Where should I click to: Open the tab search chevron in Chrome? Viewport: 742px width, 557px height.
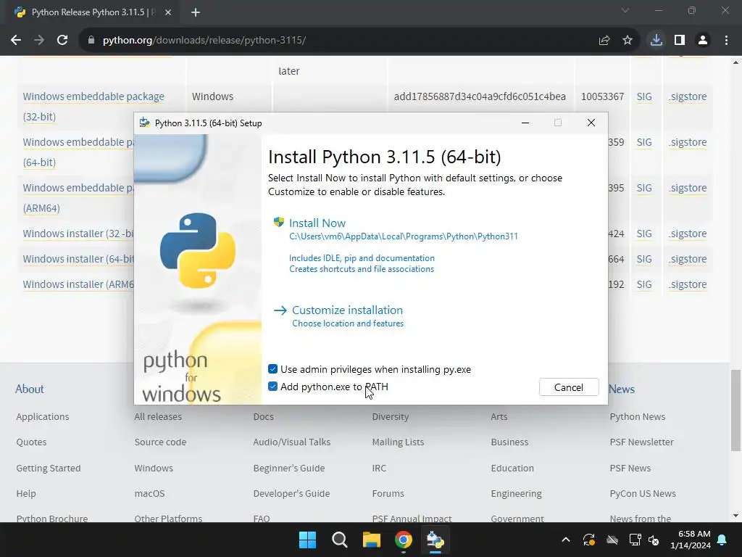[625, 10]
